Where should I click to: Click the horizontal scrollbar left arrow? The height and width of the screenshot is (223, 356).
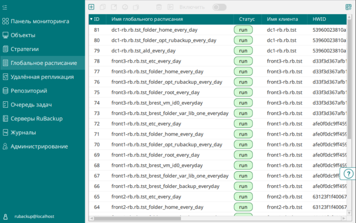pyautogui.click(x=91, y=218)
